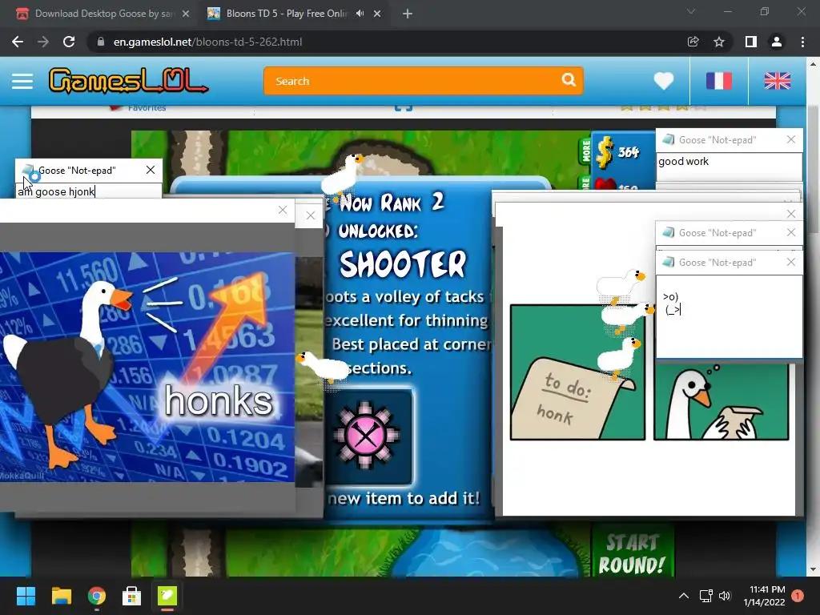Open the GamesLOL hamburger menu
820x615 pixels.
(x=22, y=81)
